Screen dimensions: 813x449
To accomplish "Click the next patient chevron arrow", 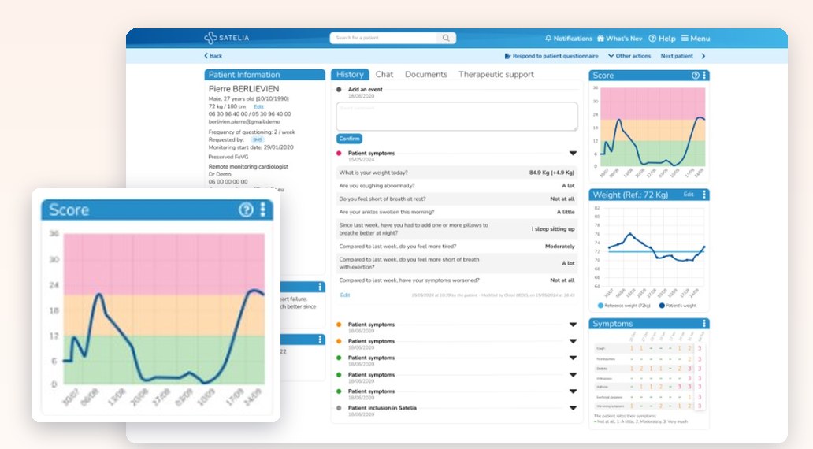I will pos(703,55).
